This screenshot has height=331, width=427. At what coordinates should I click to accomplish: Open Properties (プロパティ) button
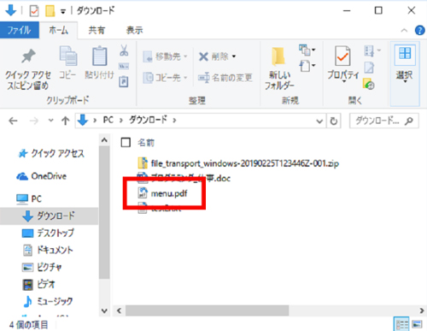[x=342, y=64]
